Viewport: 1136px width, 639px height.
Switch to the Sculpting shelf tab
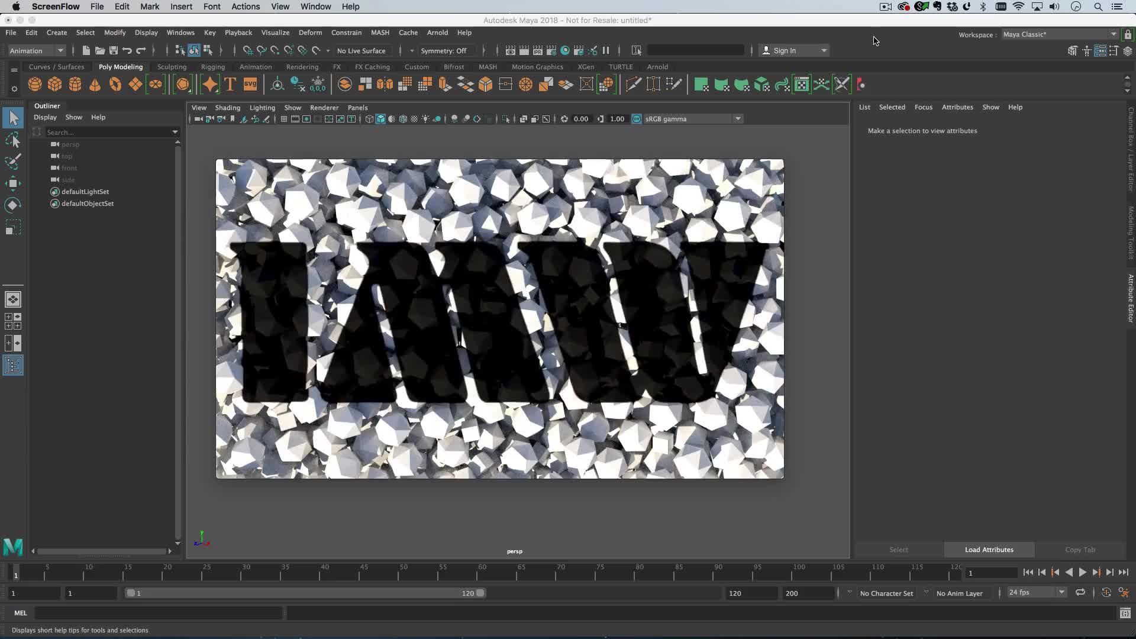click(x=172, y=67)
